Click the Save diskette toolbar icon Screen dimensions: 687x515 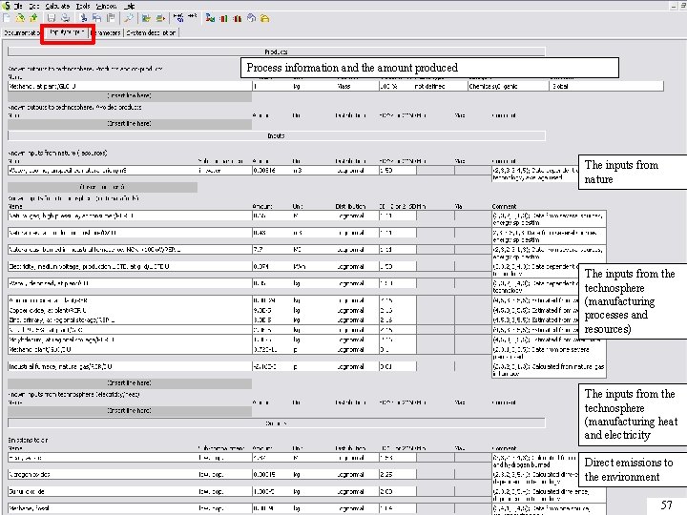[52, 18]
